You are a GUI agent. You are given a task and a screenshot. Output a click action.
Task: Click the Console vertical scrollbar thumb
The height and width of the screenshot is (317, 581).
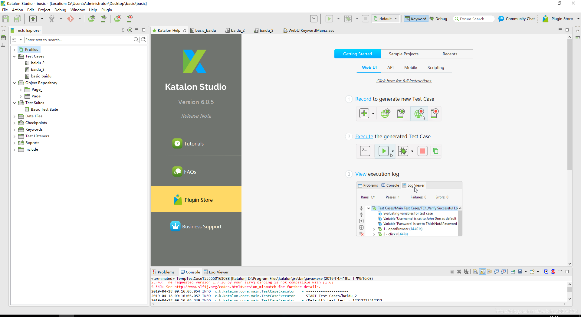[570, 289]
